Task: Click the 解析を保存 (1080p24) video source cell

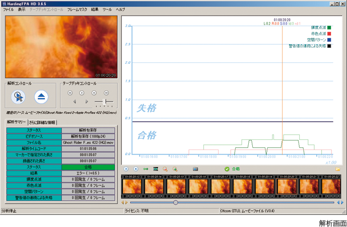Action: pos(88,136)
